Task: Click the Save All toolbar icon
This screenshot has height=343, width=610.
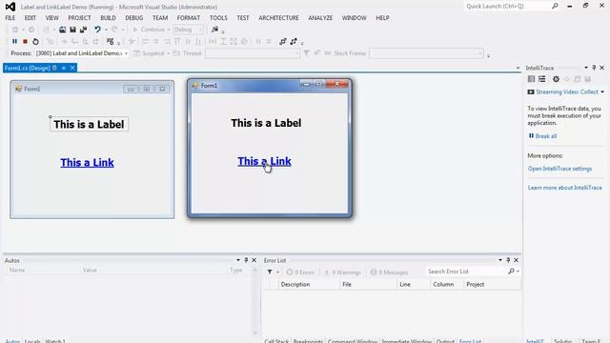Action: 83,30
